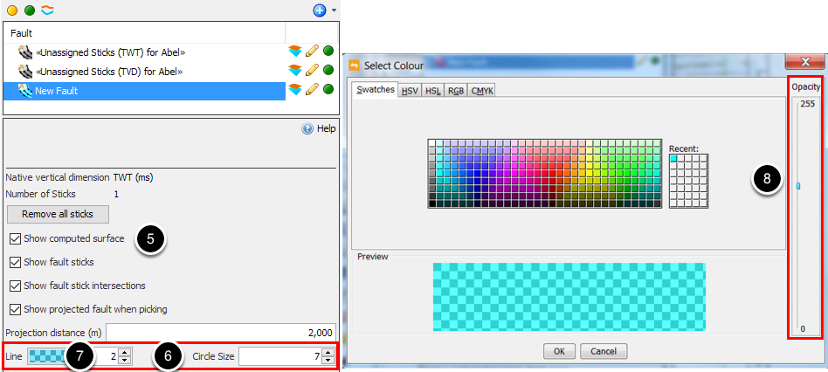This screenshot has width=828, height=372.
Task: Click layers icon for Unassigned Sticks (TWT)
Action: (295, 52)
